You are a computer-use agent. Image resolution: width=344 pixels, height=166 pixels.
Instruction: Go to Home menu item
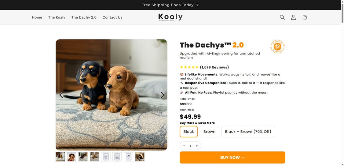(x=37, y=17)
